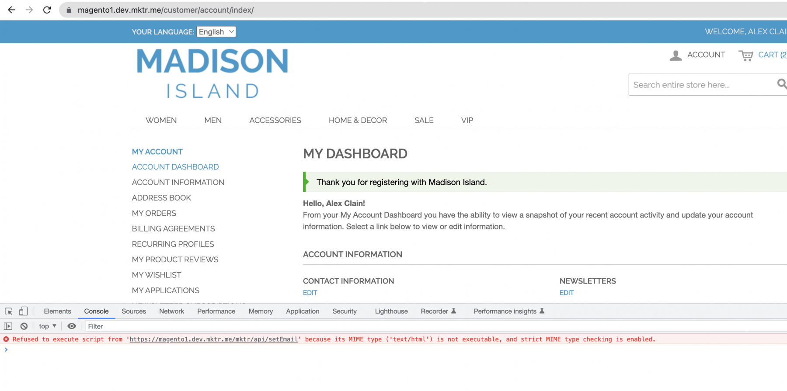Switch to the Network tab
Screen dimensions: 787x391
[171, 311]
